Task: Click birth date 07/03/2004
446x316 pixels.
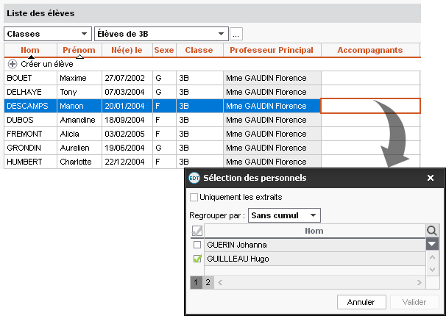Action: click(124, 92)
